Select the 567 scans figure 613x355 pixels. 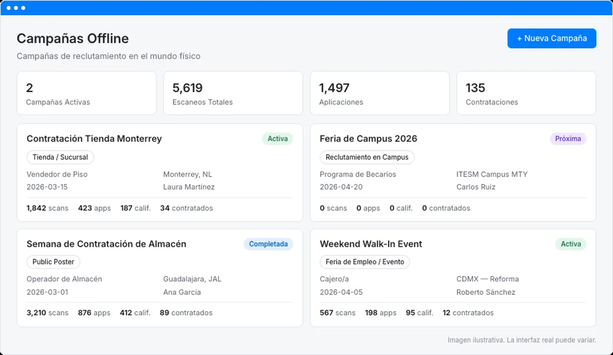[338, 313]
